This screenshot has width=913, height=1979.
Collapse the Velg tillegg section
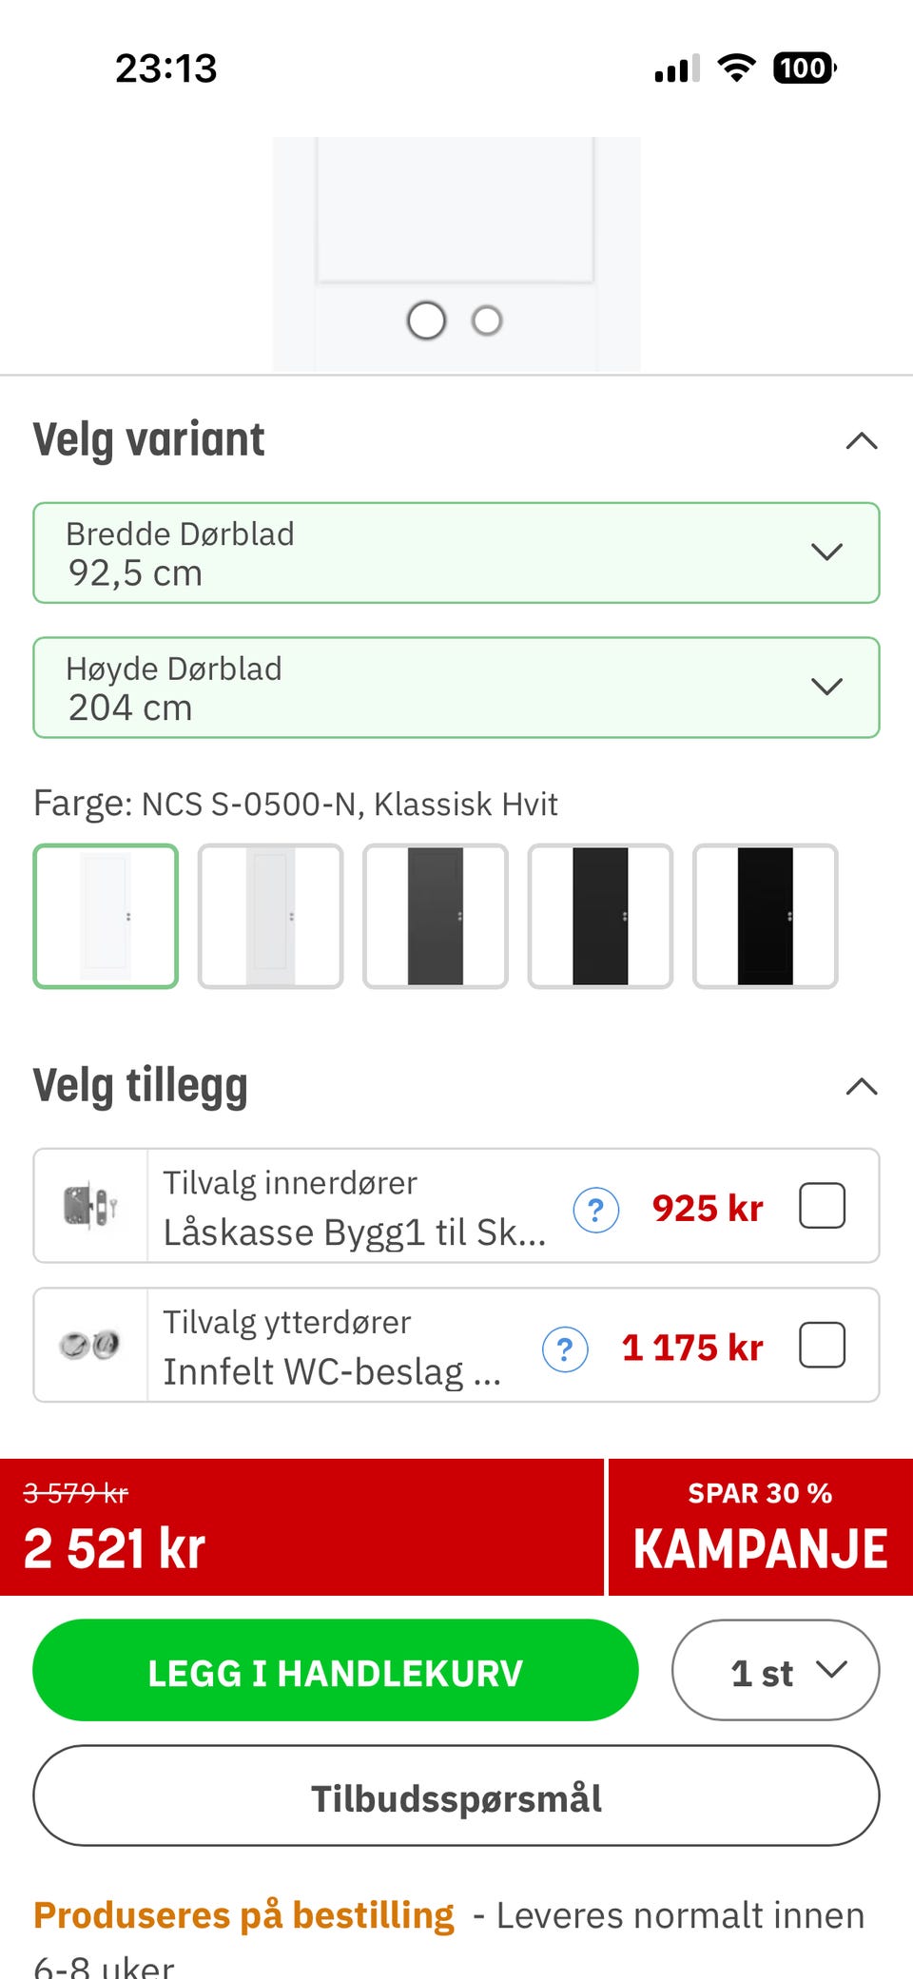click(x=861, y=1086)
